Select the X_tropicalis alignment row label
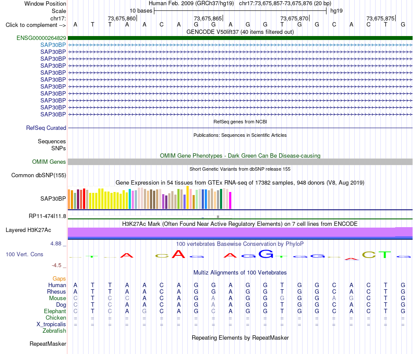Viewport: 413px width, 354px height. point(51,324)
